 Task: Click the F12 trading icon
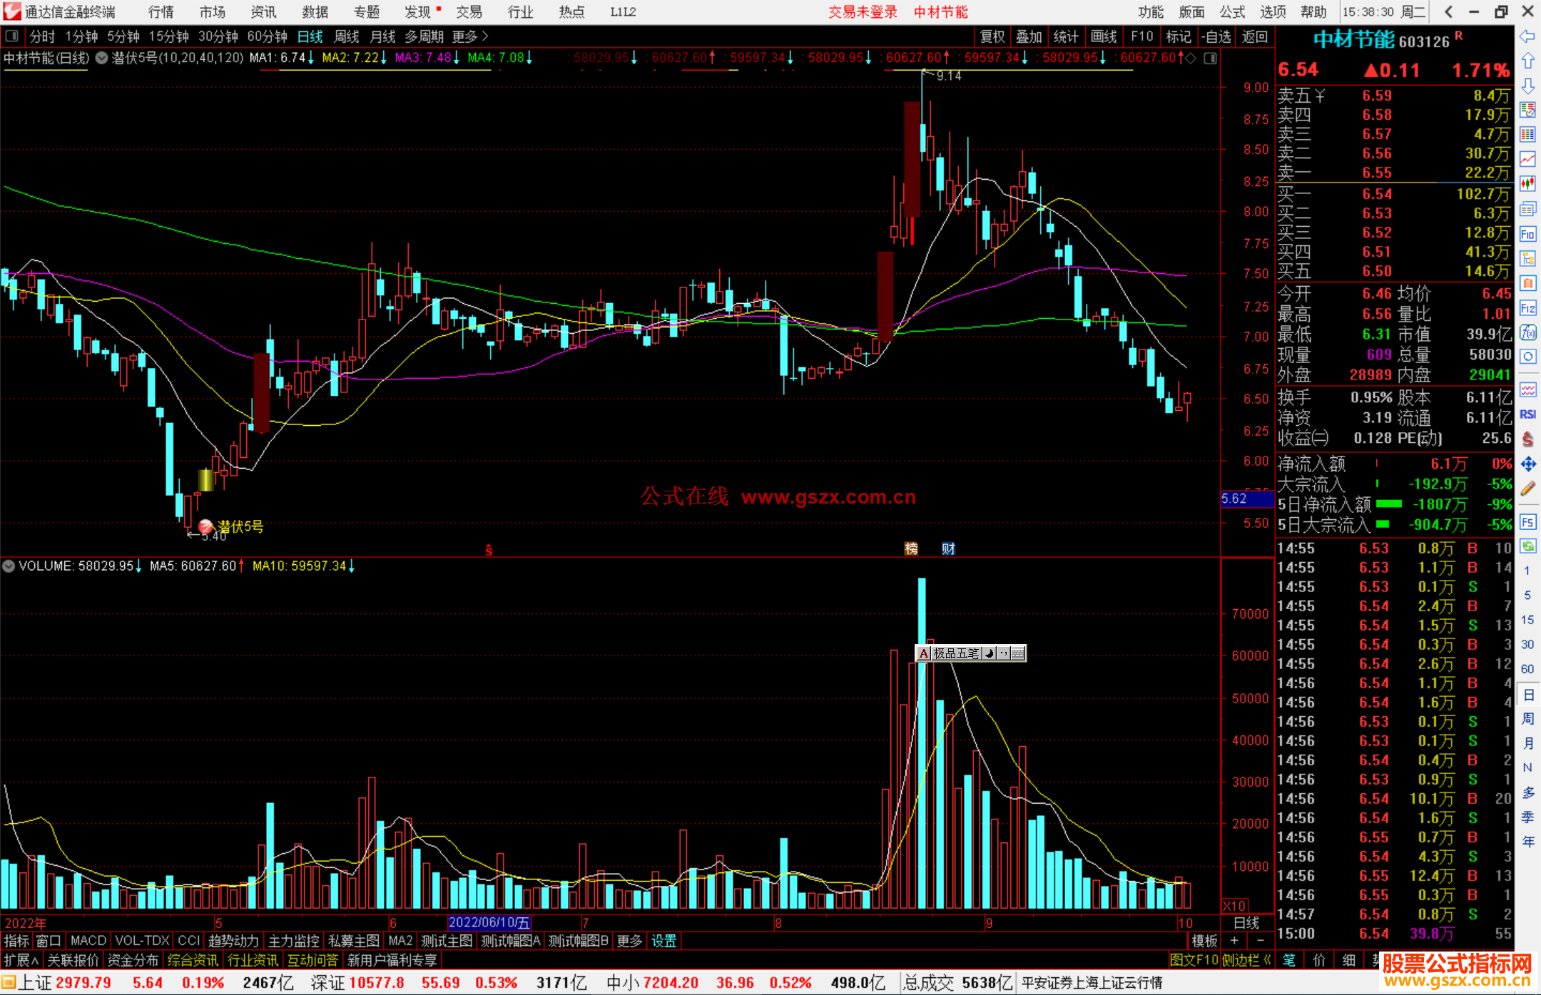coord(1527,308)
